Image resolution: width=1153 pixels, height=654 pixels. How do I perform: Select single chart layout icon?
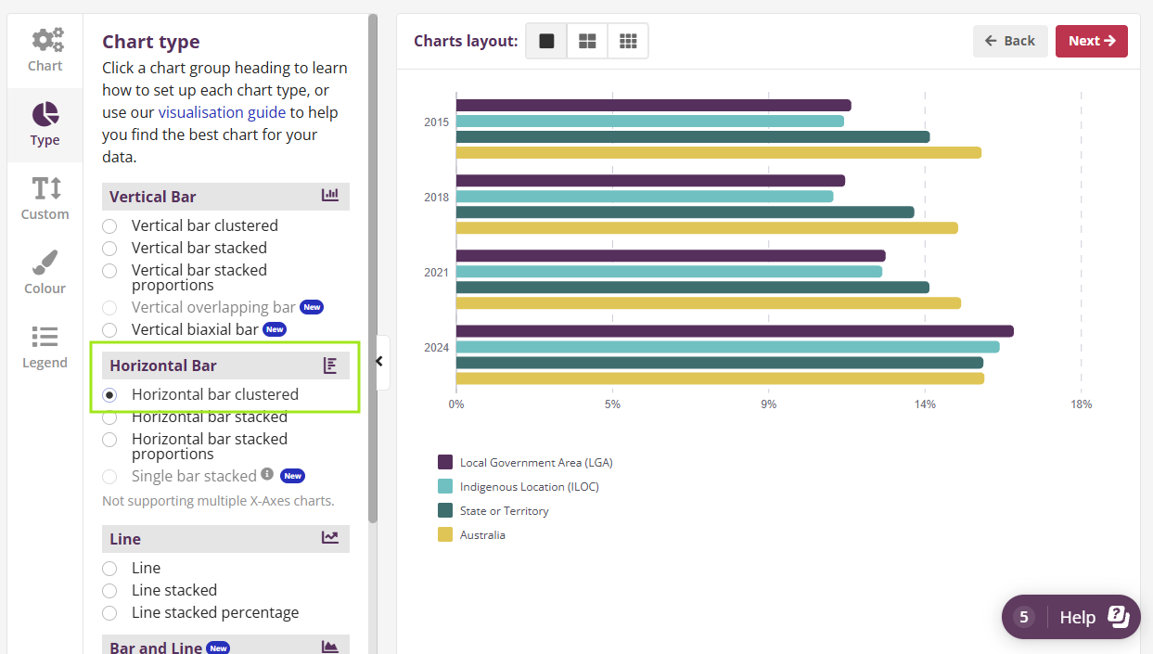point(546,41)
